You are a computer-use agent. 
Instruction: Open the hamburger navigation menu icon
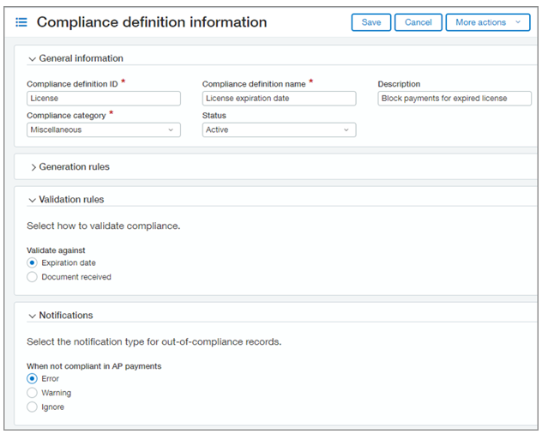click(21, 22)
